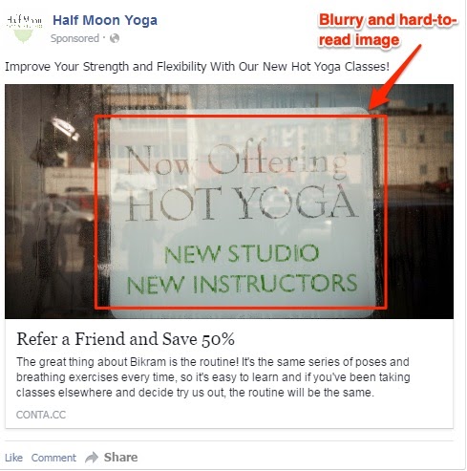Click the Sponsored label under page name
This screenshot has height=471, width=467.
click(74, 38)
